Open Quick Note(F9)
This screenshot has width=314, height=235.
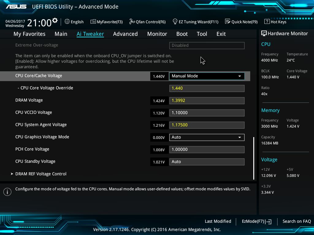click(241, 22)
